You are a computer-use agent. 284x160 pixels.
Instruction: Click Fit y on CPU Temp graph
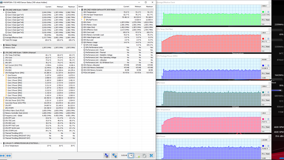point(263,47)
